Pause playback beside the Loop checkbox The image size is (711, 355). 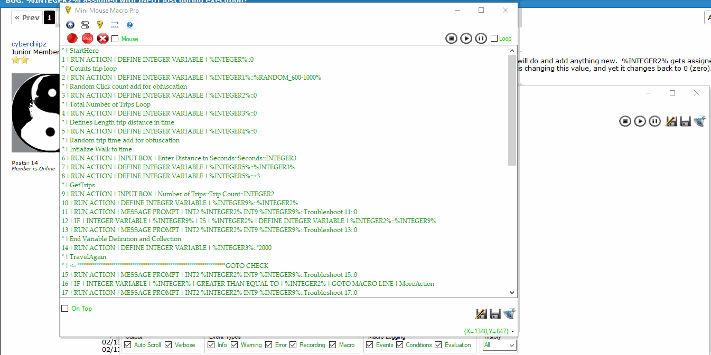(481, 38)
